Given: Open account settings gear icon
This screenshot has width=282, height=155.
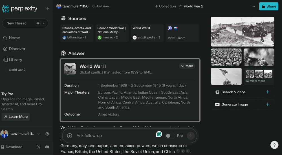Looking at the screenshot, I should pos(47,134).
